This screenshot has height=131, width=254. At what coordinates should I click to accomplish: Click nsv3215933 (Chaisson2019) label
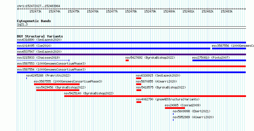39,58
